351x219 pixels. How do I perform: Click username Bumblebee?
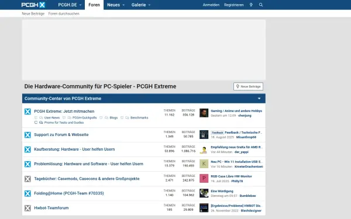click(x=247, y=196)
